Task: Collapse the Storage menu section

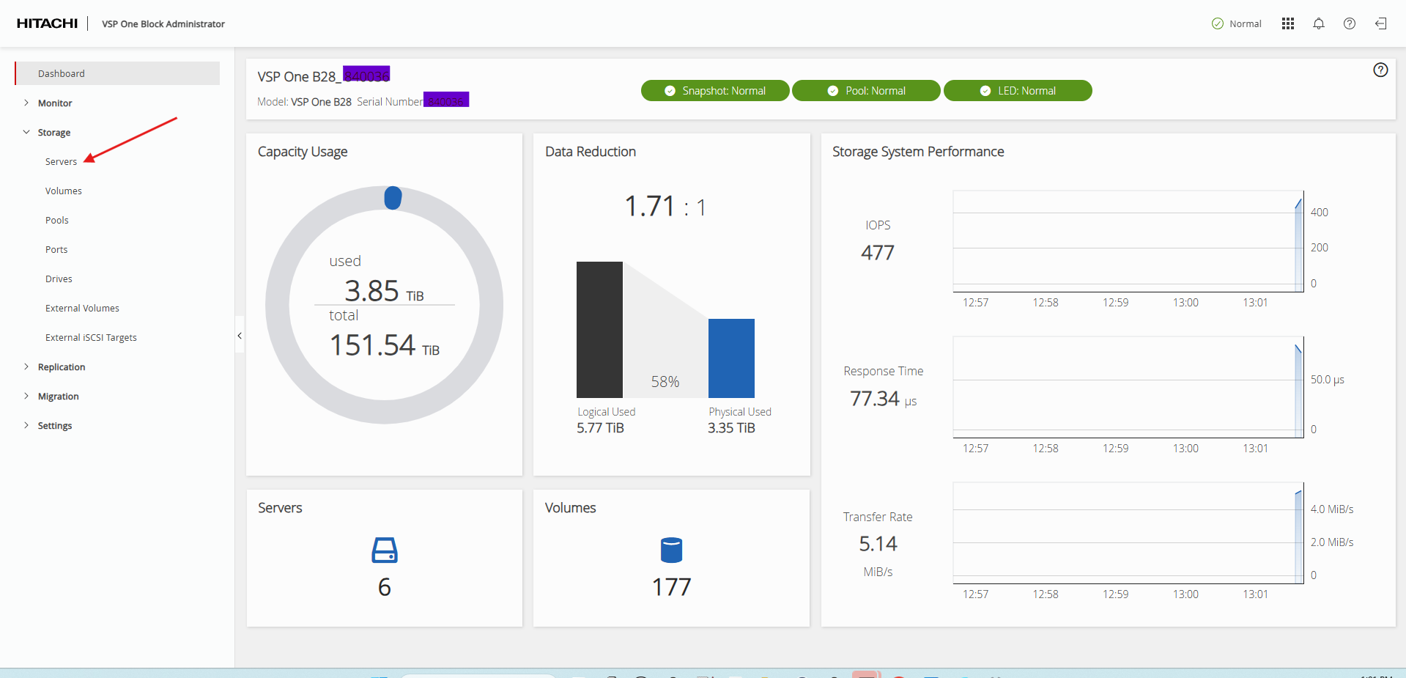Action: point(54,133)
